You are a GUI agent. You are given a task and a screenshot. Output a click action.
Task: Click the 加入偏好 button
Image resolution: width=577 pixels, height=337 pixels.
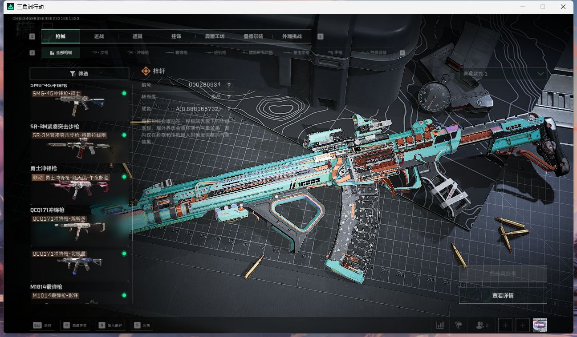[x=111, y=325]
